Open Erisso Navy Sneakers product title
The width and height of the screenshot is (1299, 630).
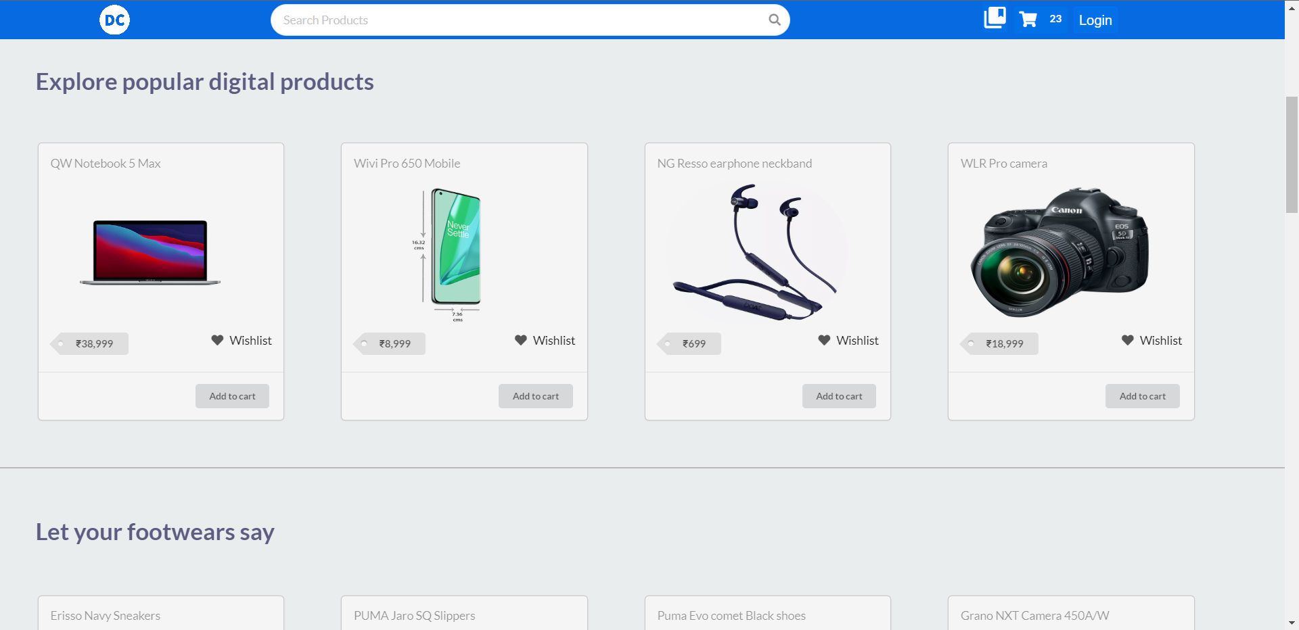pos(106,616)
